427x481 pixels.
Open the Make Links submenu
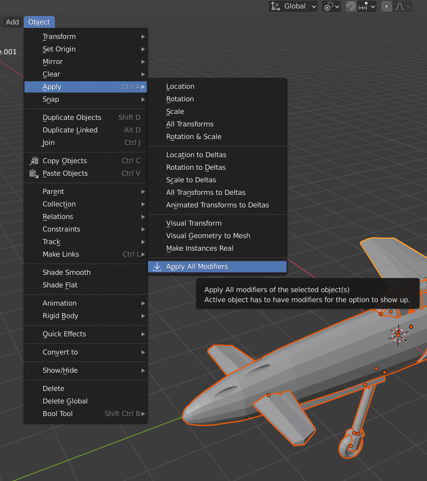tap(86, 254)
